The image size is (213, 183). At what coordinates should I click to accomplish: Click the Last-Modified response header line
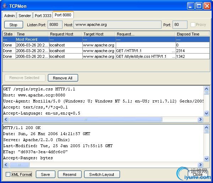pyautogui.click(x=58, y=146)
